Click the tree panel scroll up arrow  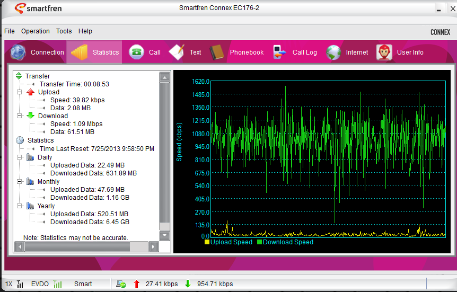point(165,77)
